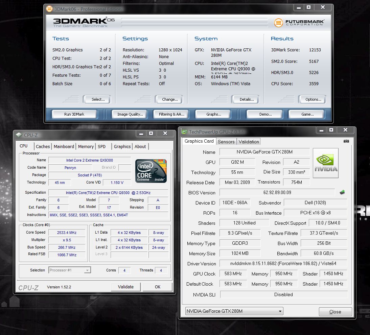Click the Package field Socket P (478)
This screenshot has width=370, height=335.
tap(90, 175)
